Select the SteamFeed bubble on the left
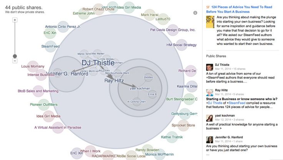The height and width of the screenshot is (160, 283). (50, 46)
